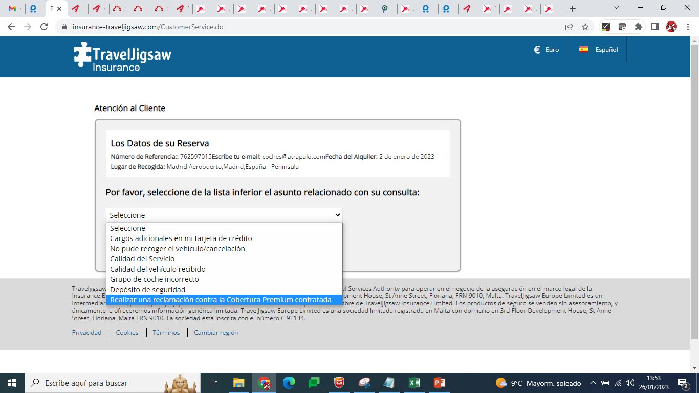Reload the page
Screen dimensions: 699x393
click(x=44, y=27)
